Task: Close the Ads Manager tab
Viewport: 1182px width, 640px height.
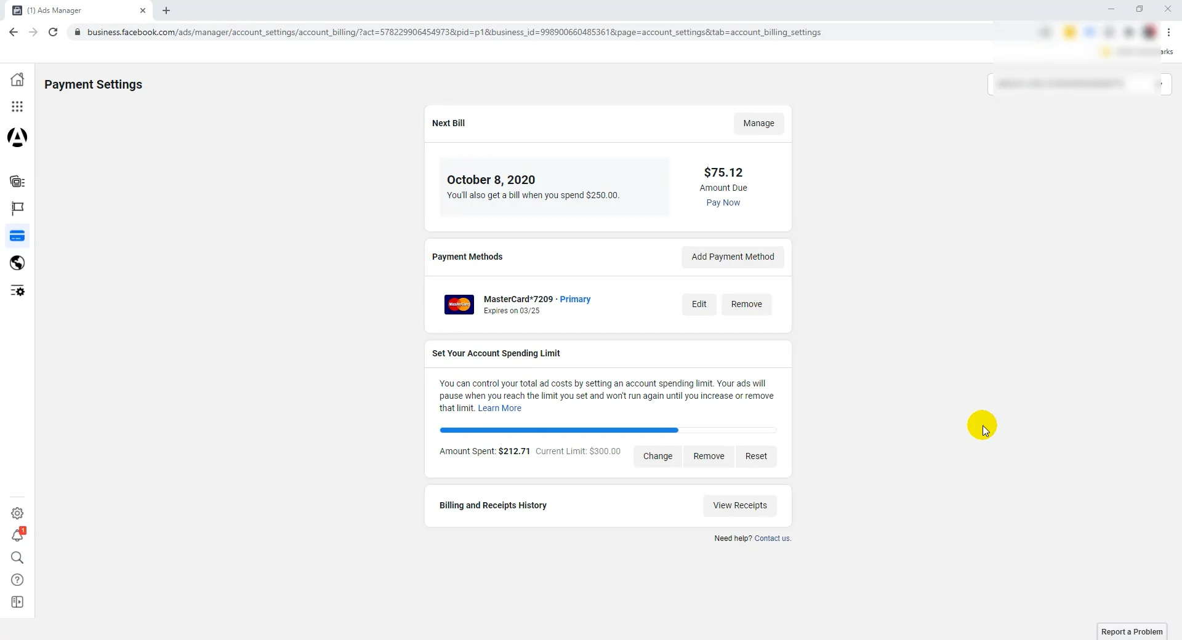Action: click(143, 10)
